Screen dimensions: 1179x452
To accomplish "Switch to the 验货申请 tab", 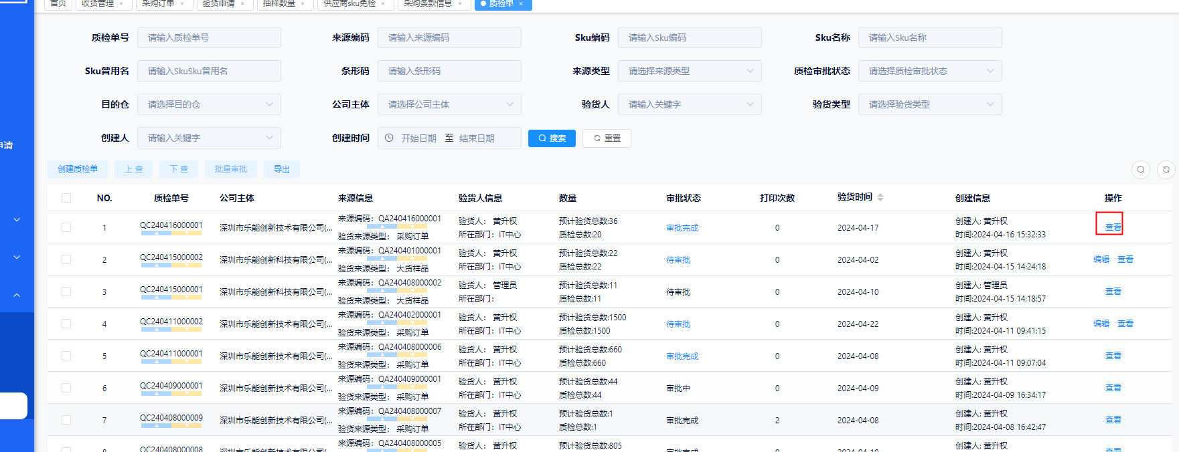I will (219, 4).
